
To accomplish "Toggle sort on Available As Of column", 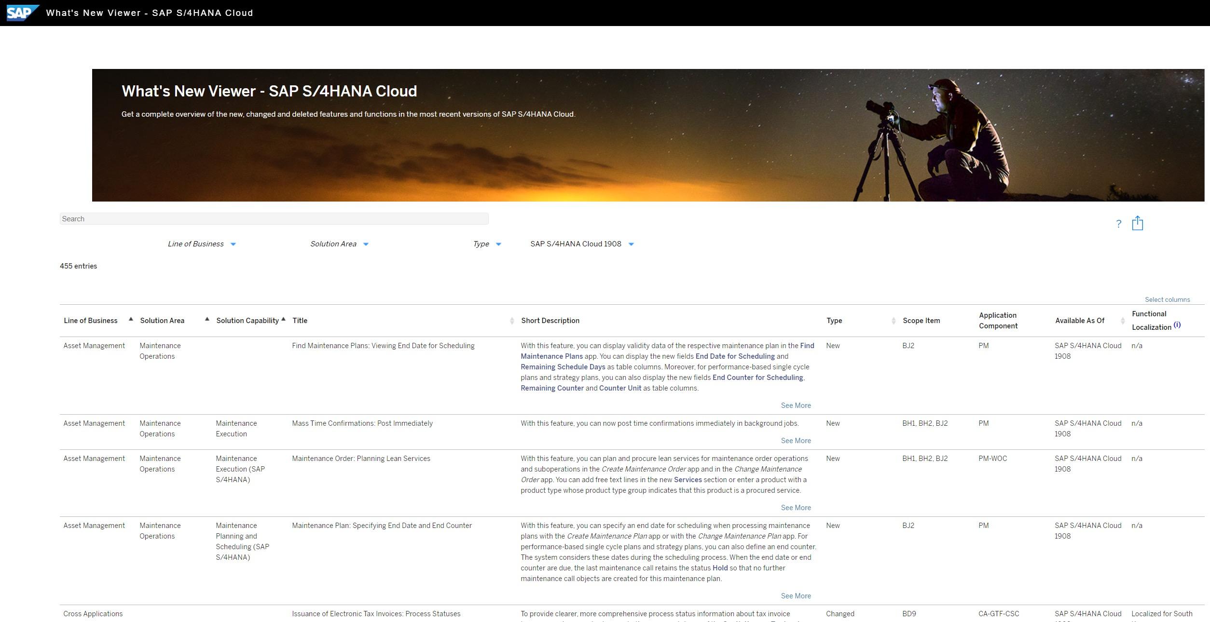I will 1122,321.
